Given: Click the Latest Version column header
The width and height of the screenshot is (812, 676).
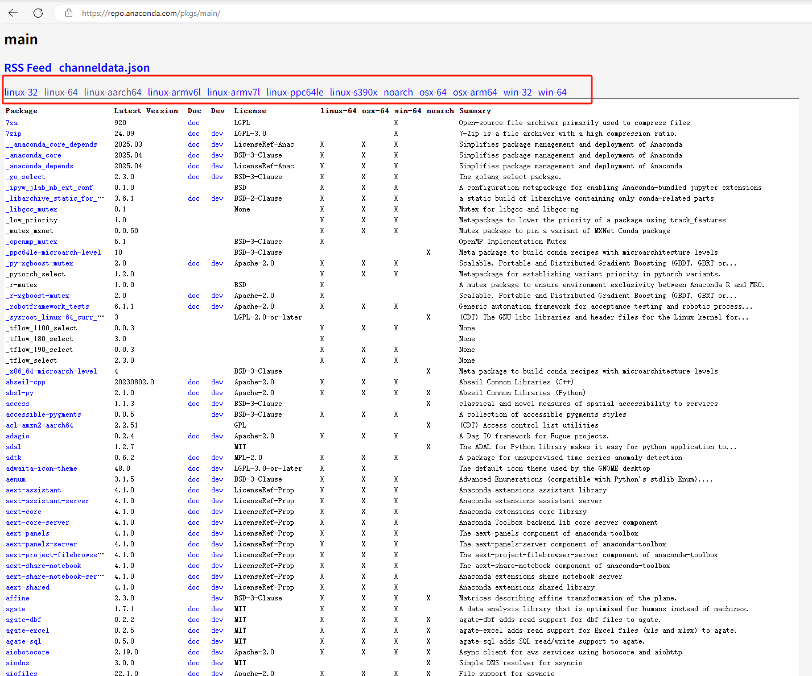Looking at the screenshot, I should coord(146,111).
